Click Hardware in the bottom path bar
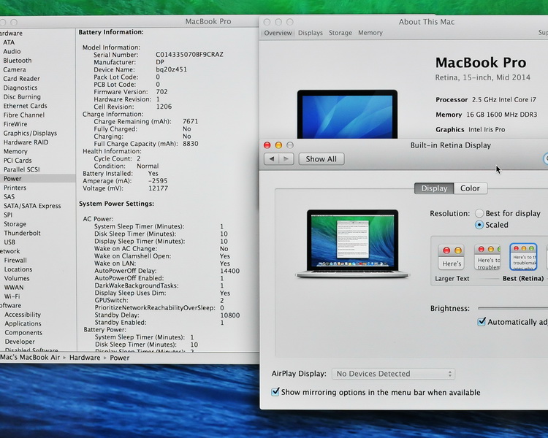The height and width of the screenshot is (438, 548). click(x=85, y=358)
